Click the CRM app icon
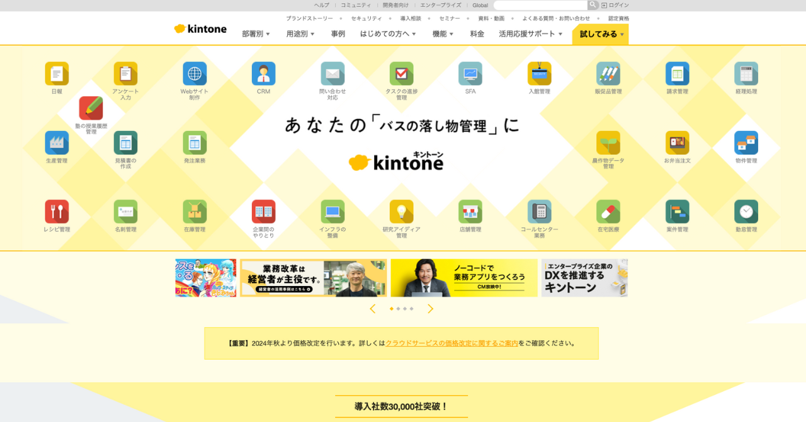This screenshot has height=422, width=806. (x=263, y=74)
